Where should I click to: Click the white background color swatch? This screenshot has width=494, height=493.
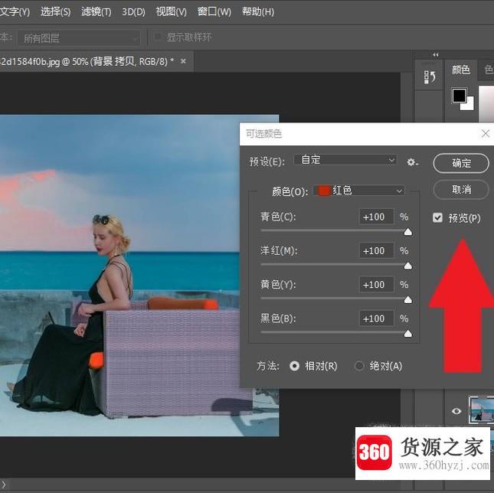(x=469, y=106)
